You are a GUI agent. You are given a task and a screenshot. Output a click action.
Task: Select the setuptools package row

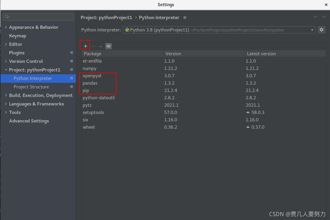(204, 112)
